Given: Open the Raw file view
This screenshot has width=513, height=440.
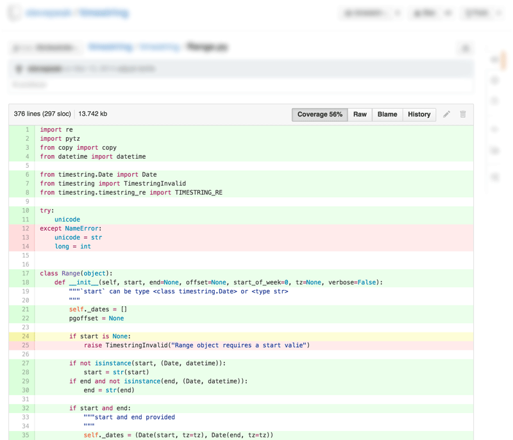Looking at the screenshot, I should click(x=360, y=115).
